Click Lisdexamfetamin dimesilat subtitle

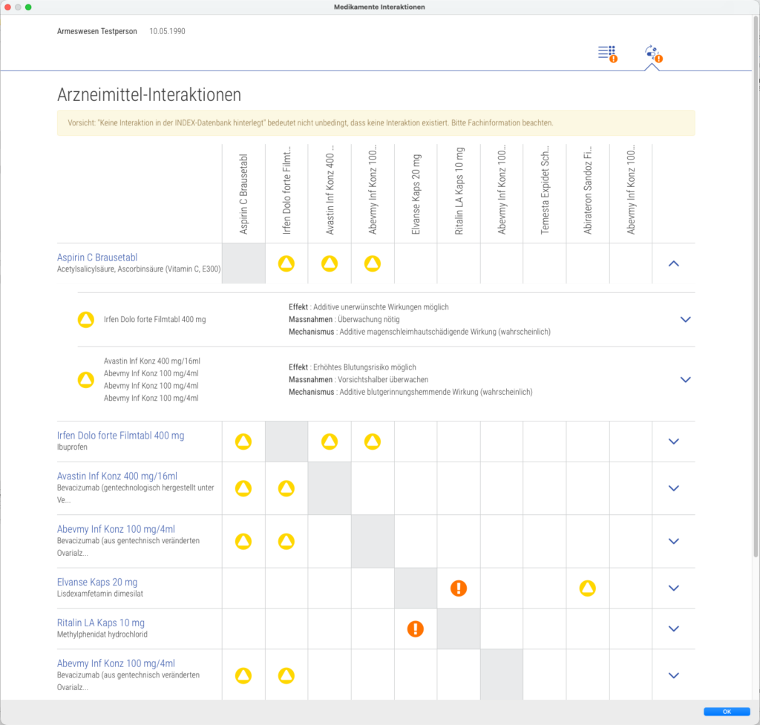[100, 594]
